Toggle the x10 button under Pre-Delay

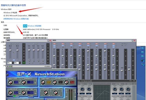[x=14, y=96]
